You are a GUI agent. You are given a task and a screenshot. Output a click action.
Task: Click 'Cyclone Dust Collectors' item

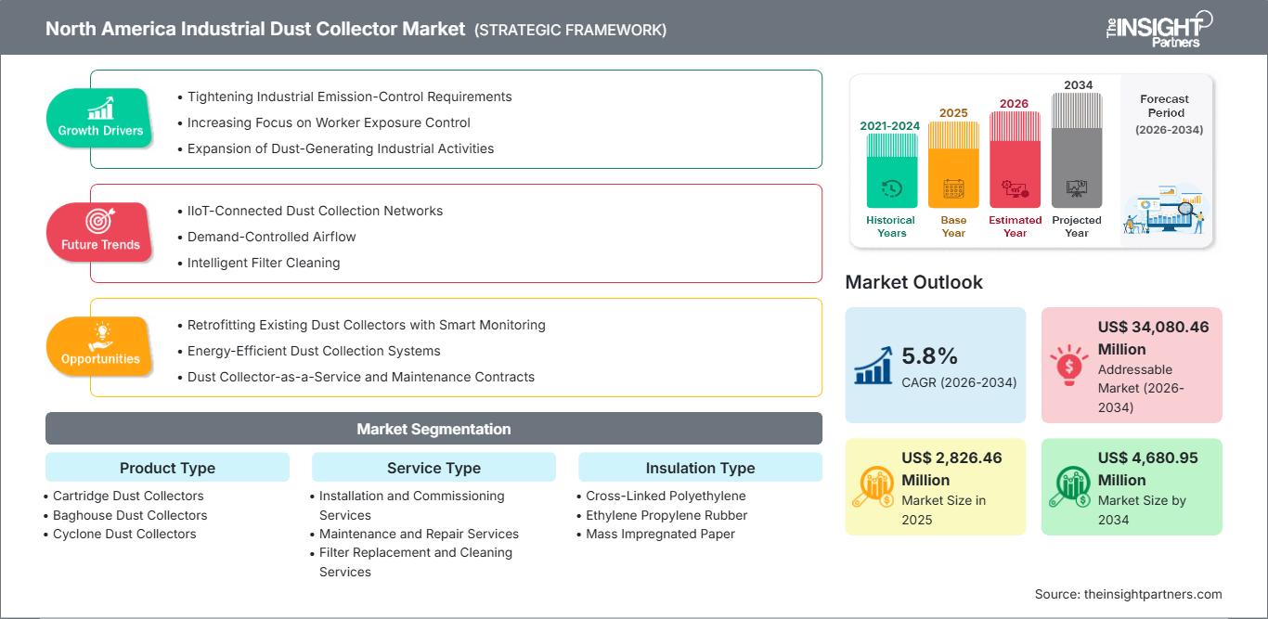[124, 534]
